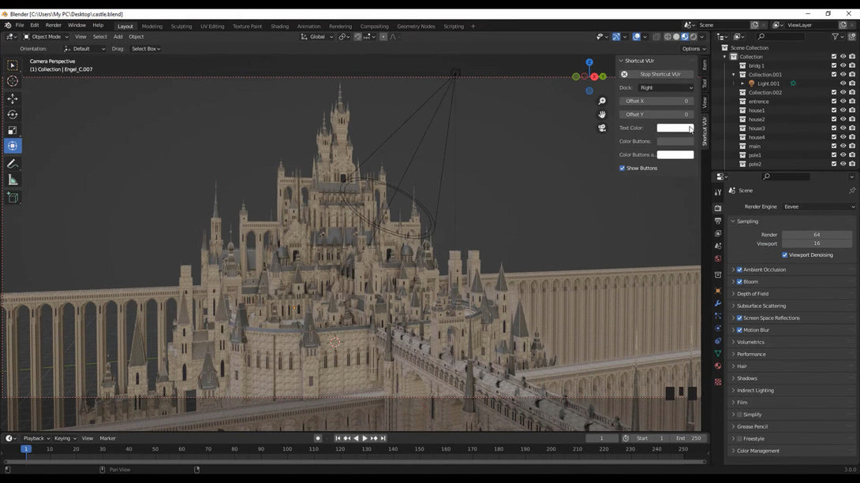The width and height of the screenshot is (860, 483).
Task: Open the Render Engine Eevee dropdown
Action: [x=819, y=206]
